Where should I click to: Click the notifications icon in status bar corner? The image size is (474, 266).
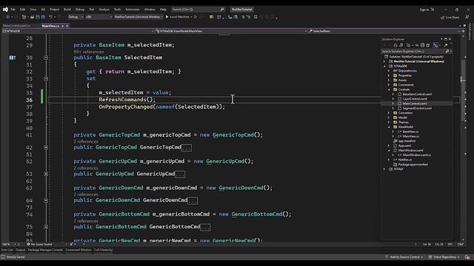pos(467,257)
